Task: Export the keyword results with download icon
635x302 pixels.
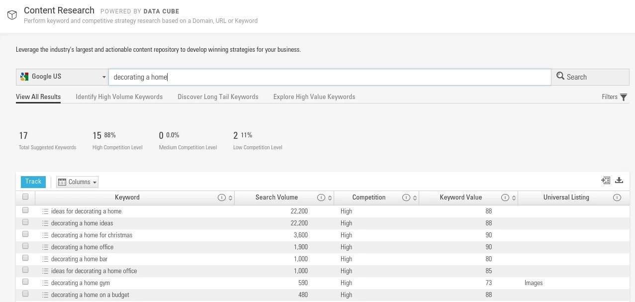Action: click(x=619, y=180)
